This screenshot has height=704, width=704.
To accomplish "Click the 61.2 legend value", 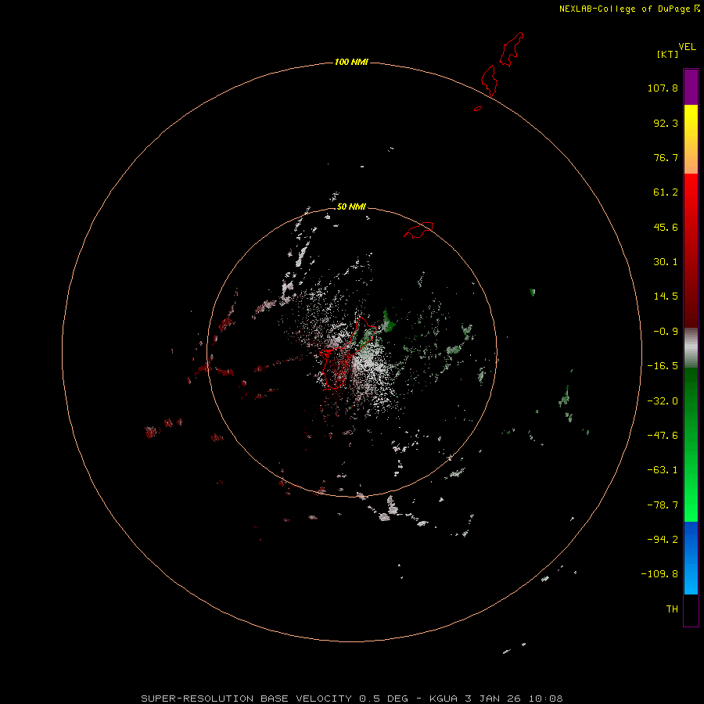I will tap(666, 192).
